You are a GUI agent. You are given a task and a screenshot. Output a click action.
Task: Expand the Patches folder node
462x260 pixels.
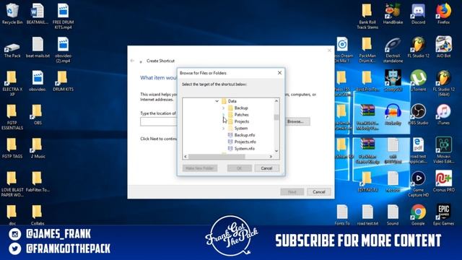(x=223, y=115)
